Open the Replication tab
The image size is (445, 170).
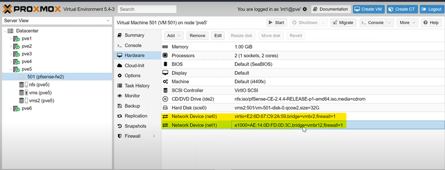(137, 116)
